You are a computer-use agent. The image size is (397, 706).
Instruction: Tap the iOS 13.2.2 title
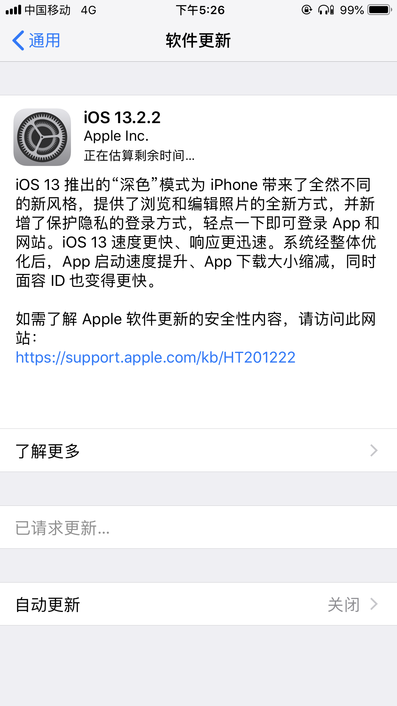122,118
